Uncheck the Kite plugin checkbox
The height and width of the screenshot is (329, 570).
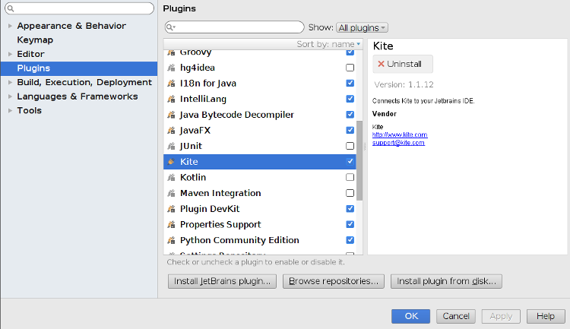pyautogui.click(x=350, y=161)
